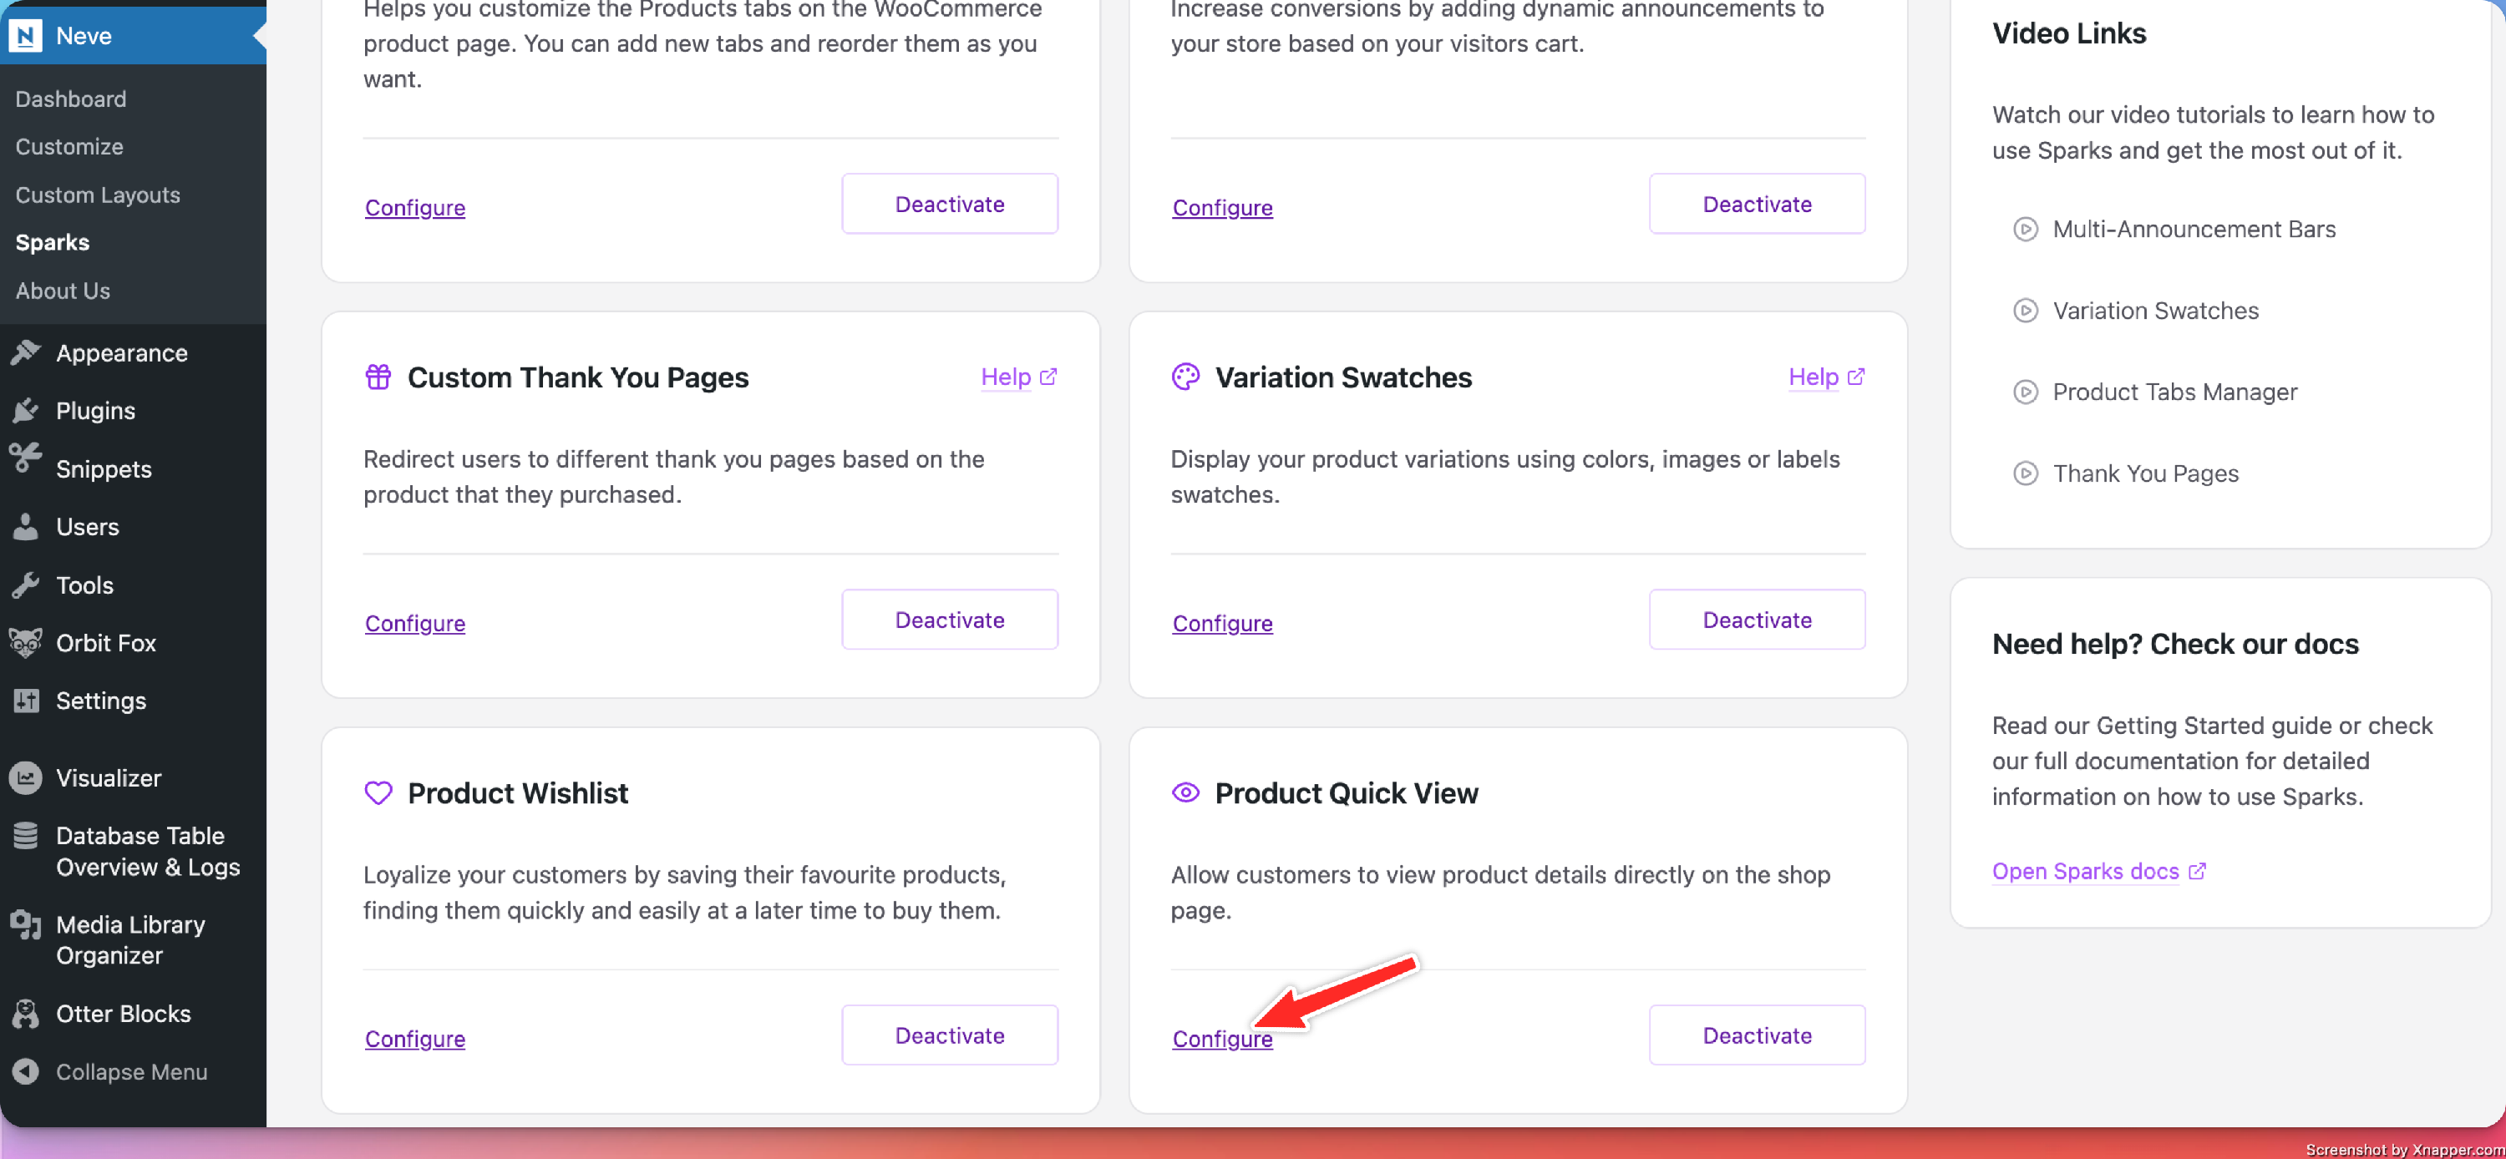The image size is (2506, 1159).
Task: Deactivate the Custom Thank You Pages module
Action: (x=948, y=620)
